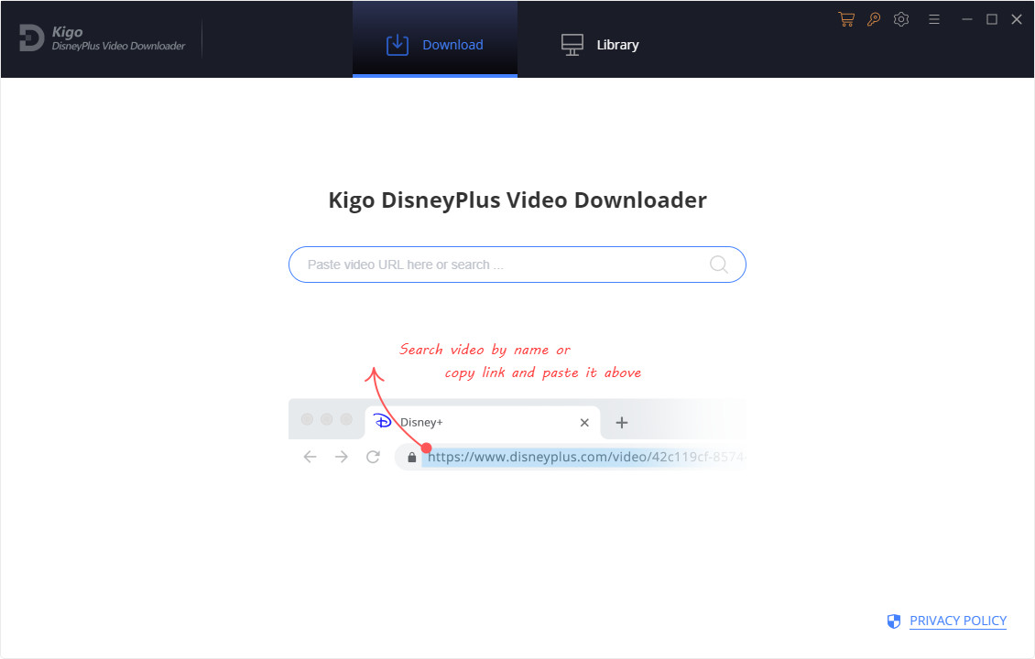Open the settings gear icon

point(901,19)
